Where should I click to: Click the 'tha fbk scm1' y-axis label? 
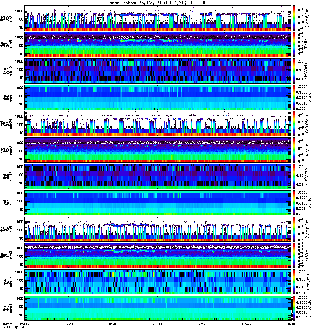tap(8, 97)
